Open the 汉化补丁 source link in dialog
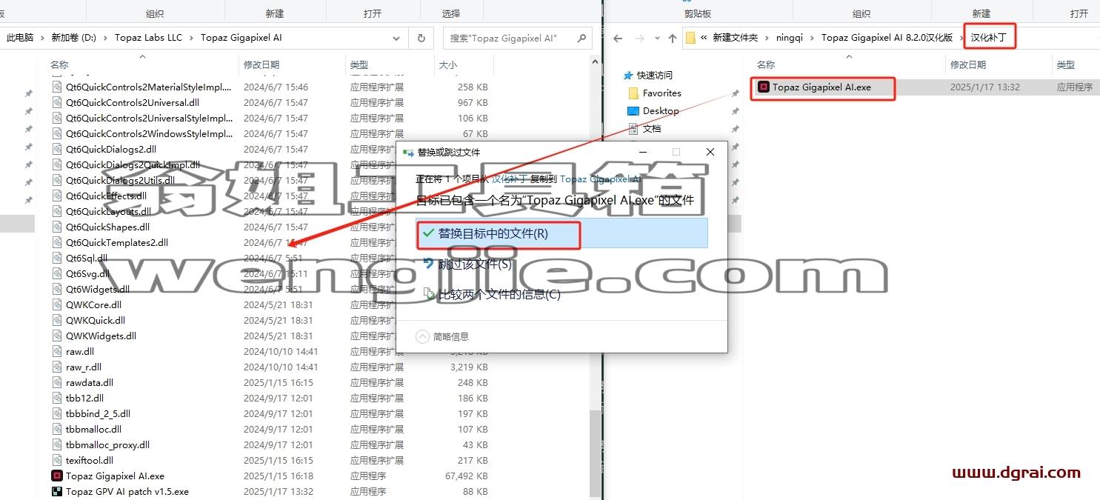The height and width of the screenshot is (500, 1100). click(510, 179)
